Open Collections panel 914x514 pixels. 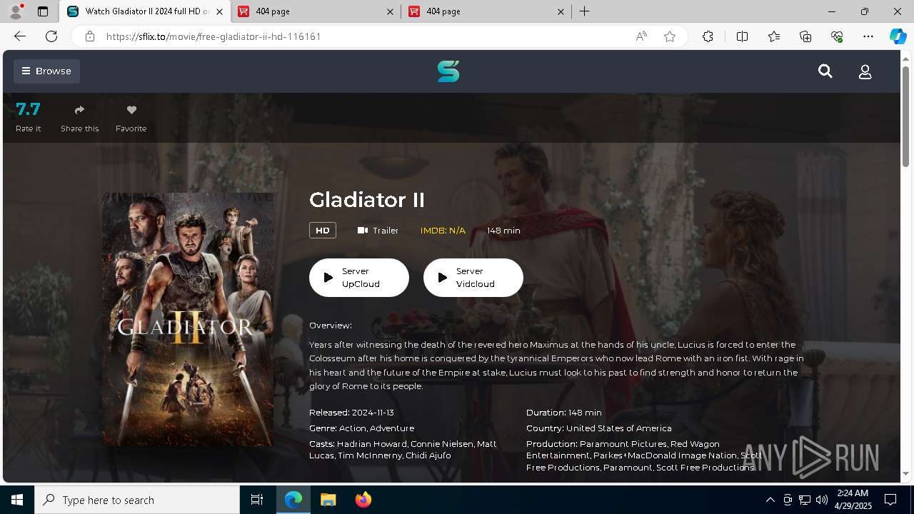pos(805,36)
